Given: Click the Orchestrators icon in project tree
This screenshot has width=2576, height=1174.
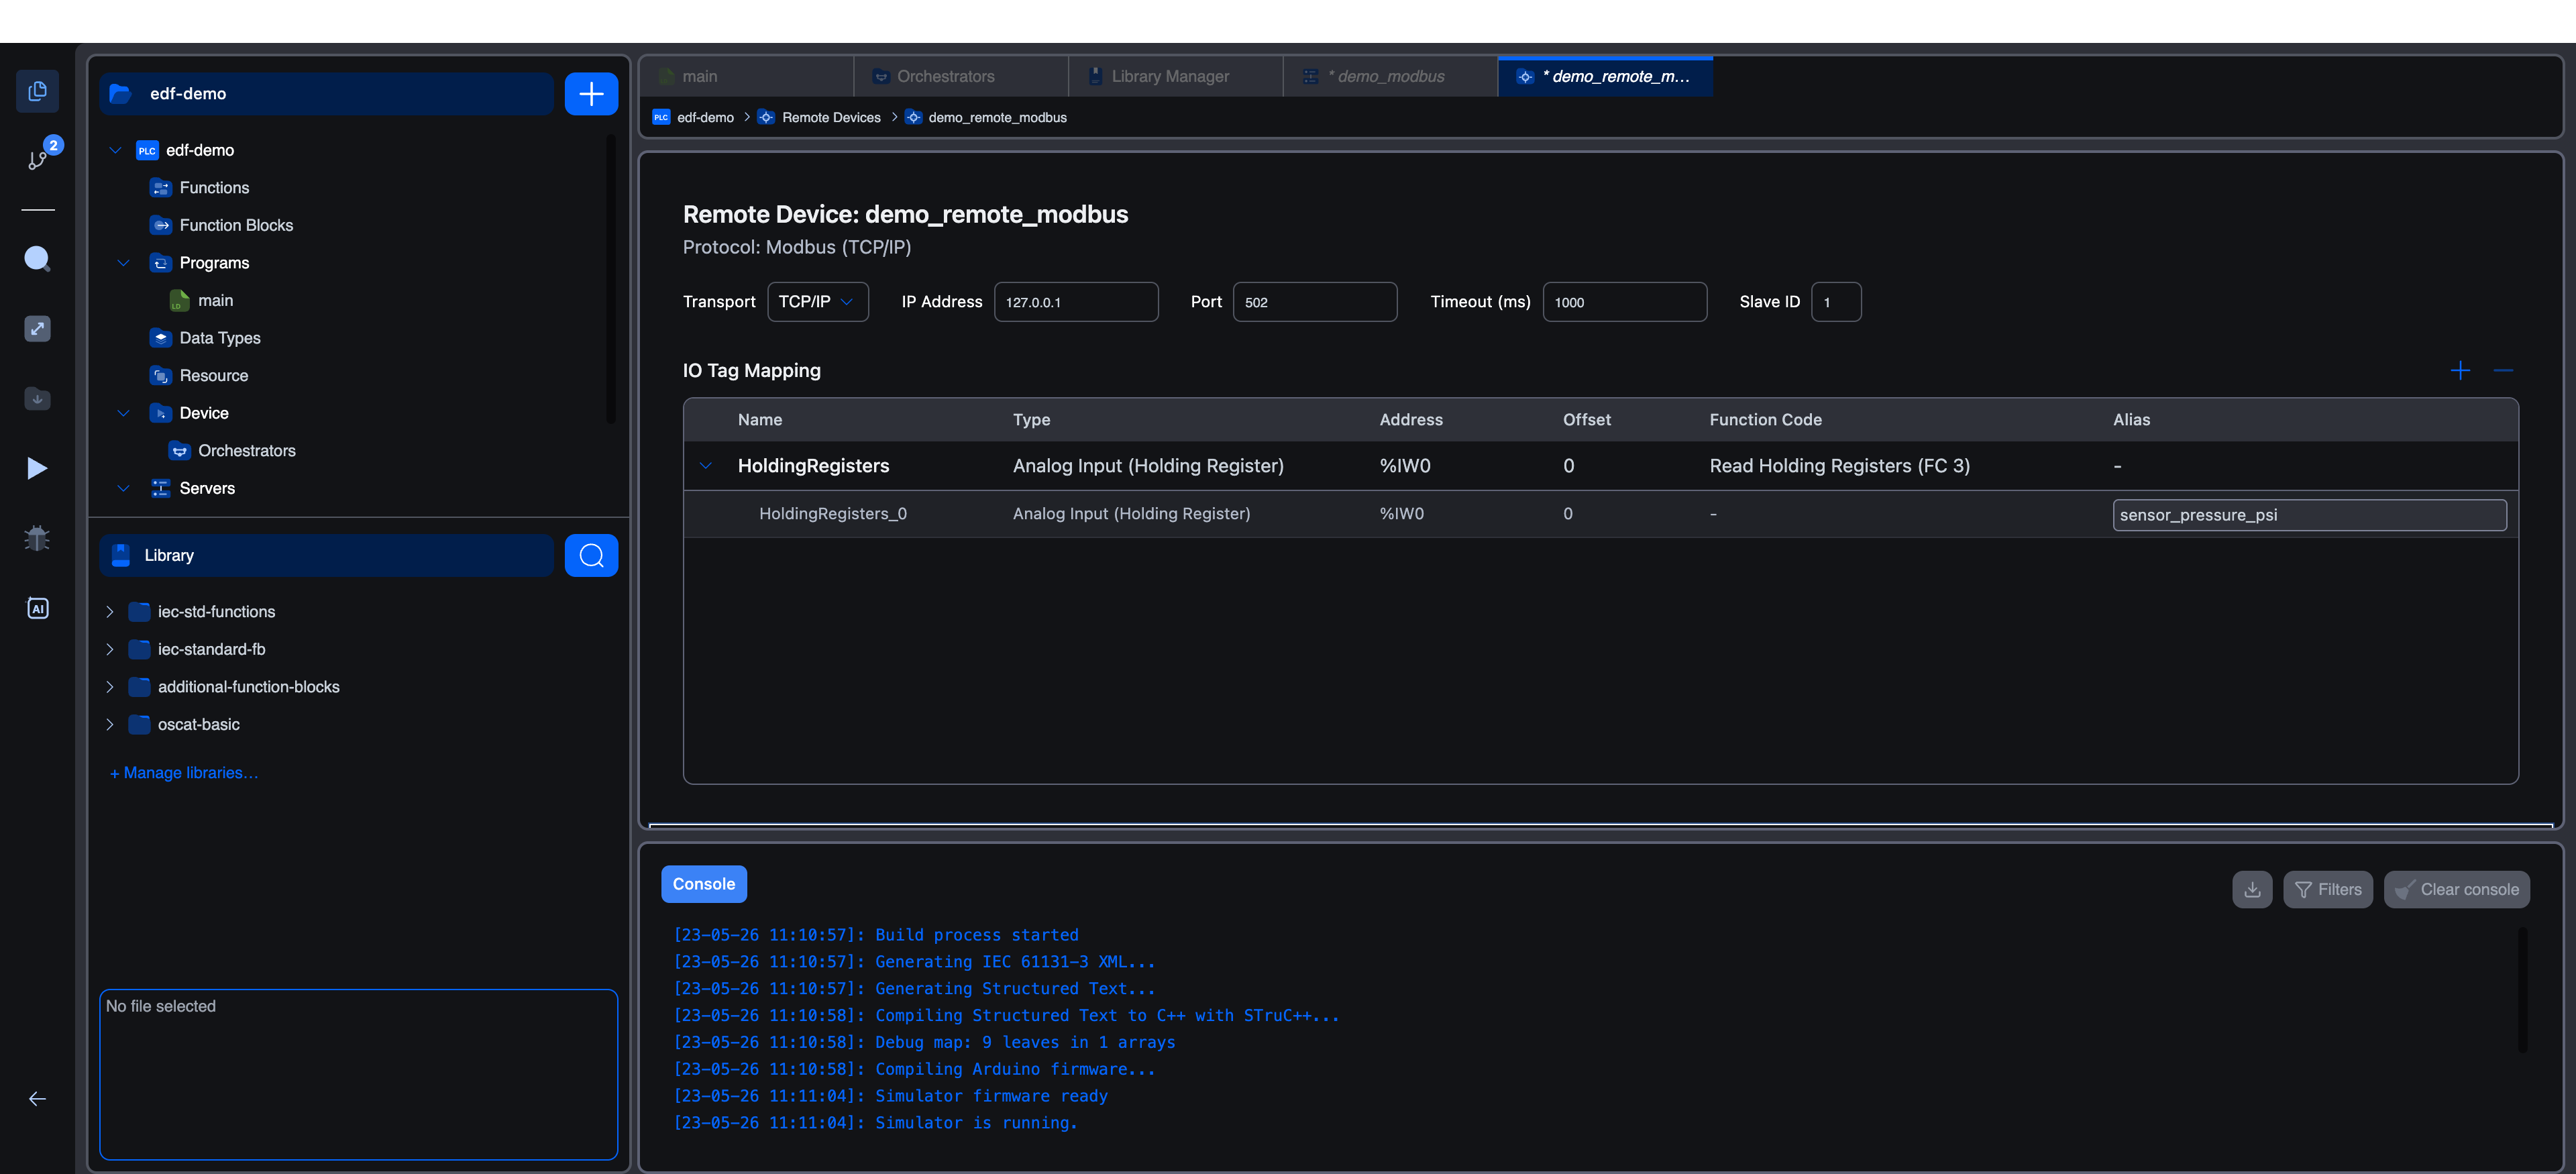Looking at the screenshot, I should point(179,451).
